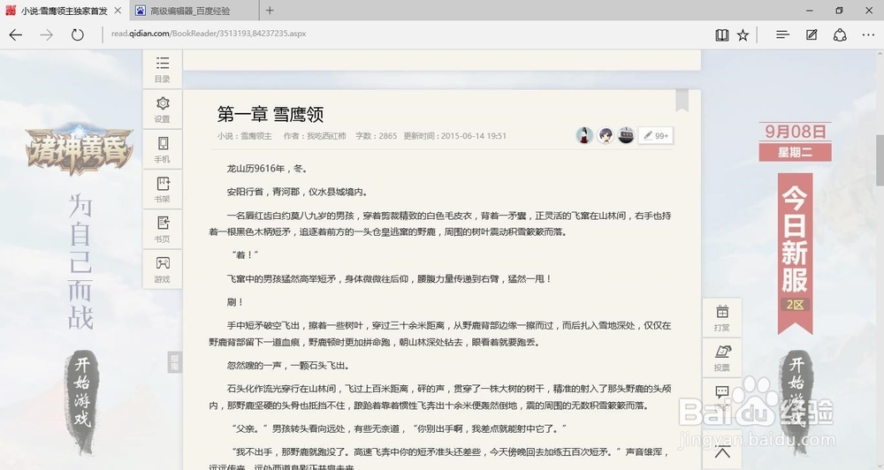Click first reader avatar in chapter header

tap(584, 135)
